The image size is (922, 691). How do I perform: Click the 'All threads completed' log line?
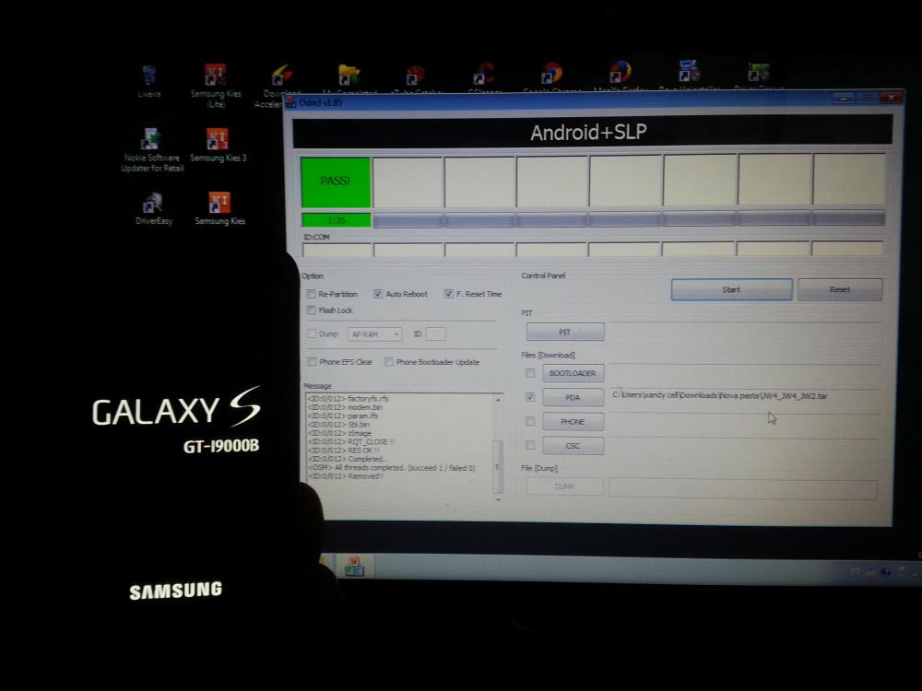point(392,468)
